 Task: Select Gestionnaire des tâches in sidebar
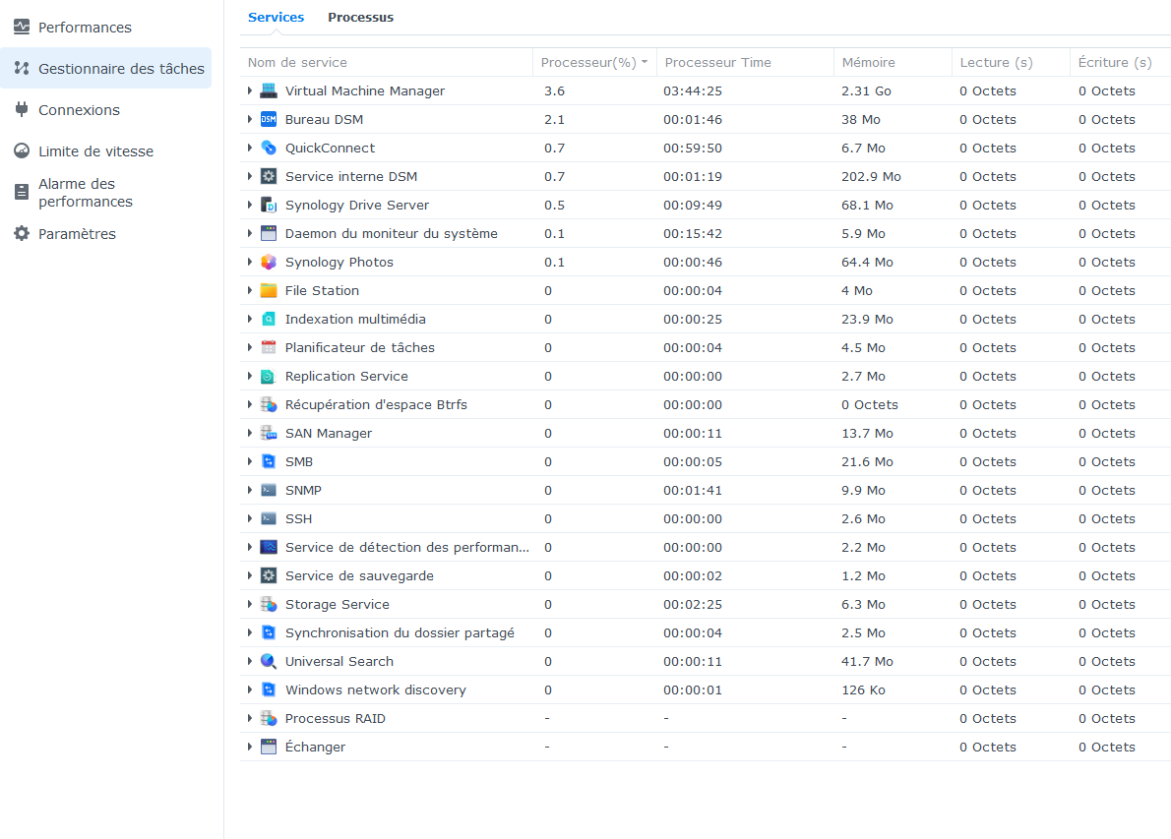coord(105,69)
